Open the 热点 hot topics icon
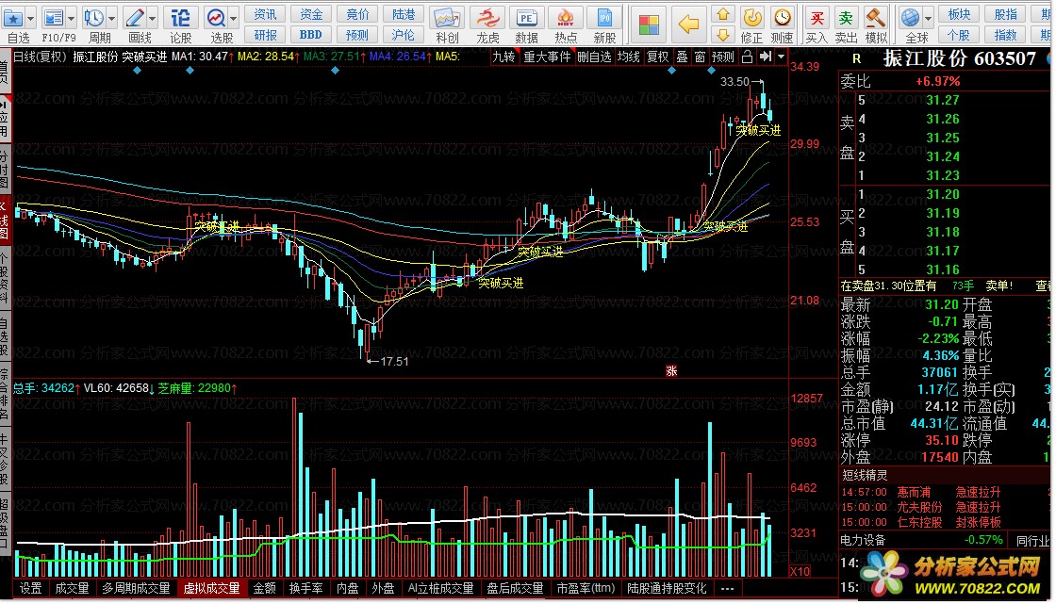 566,18
